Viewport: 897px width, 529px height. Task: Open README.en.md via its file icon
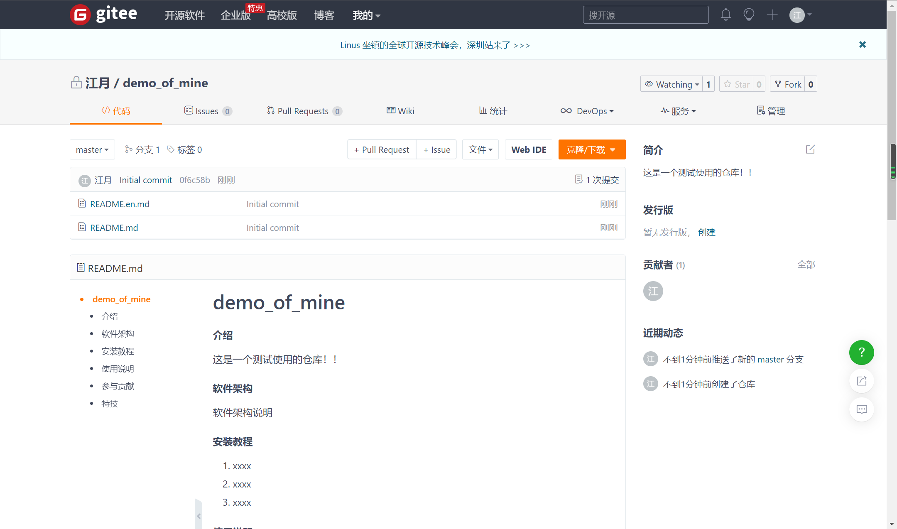[82, 203]
